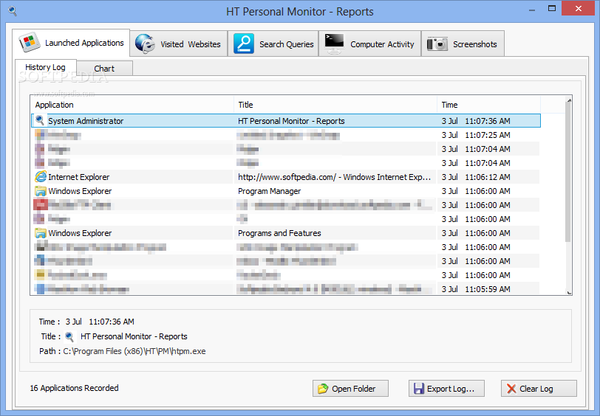Click the magnifier icon beside Title detail
600x416 pixels.
(x=69, y=336)
